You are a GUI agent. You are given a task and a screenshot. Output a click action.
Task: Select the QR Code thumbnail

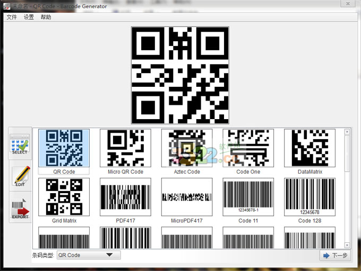[64, 148]
